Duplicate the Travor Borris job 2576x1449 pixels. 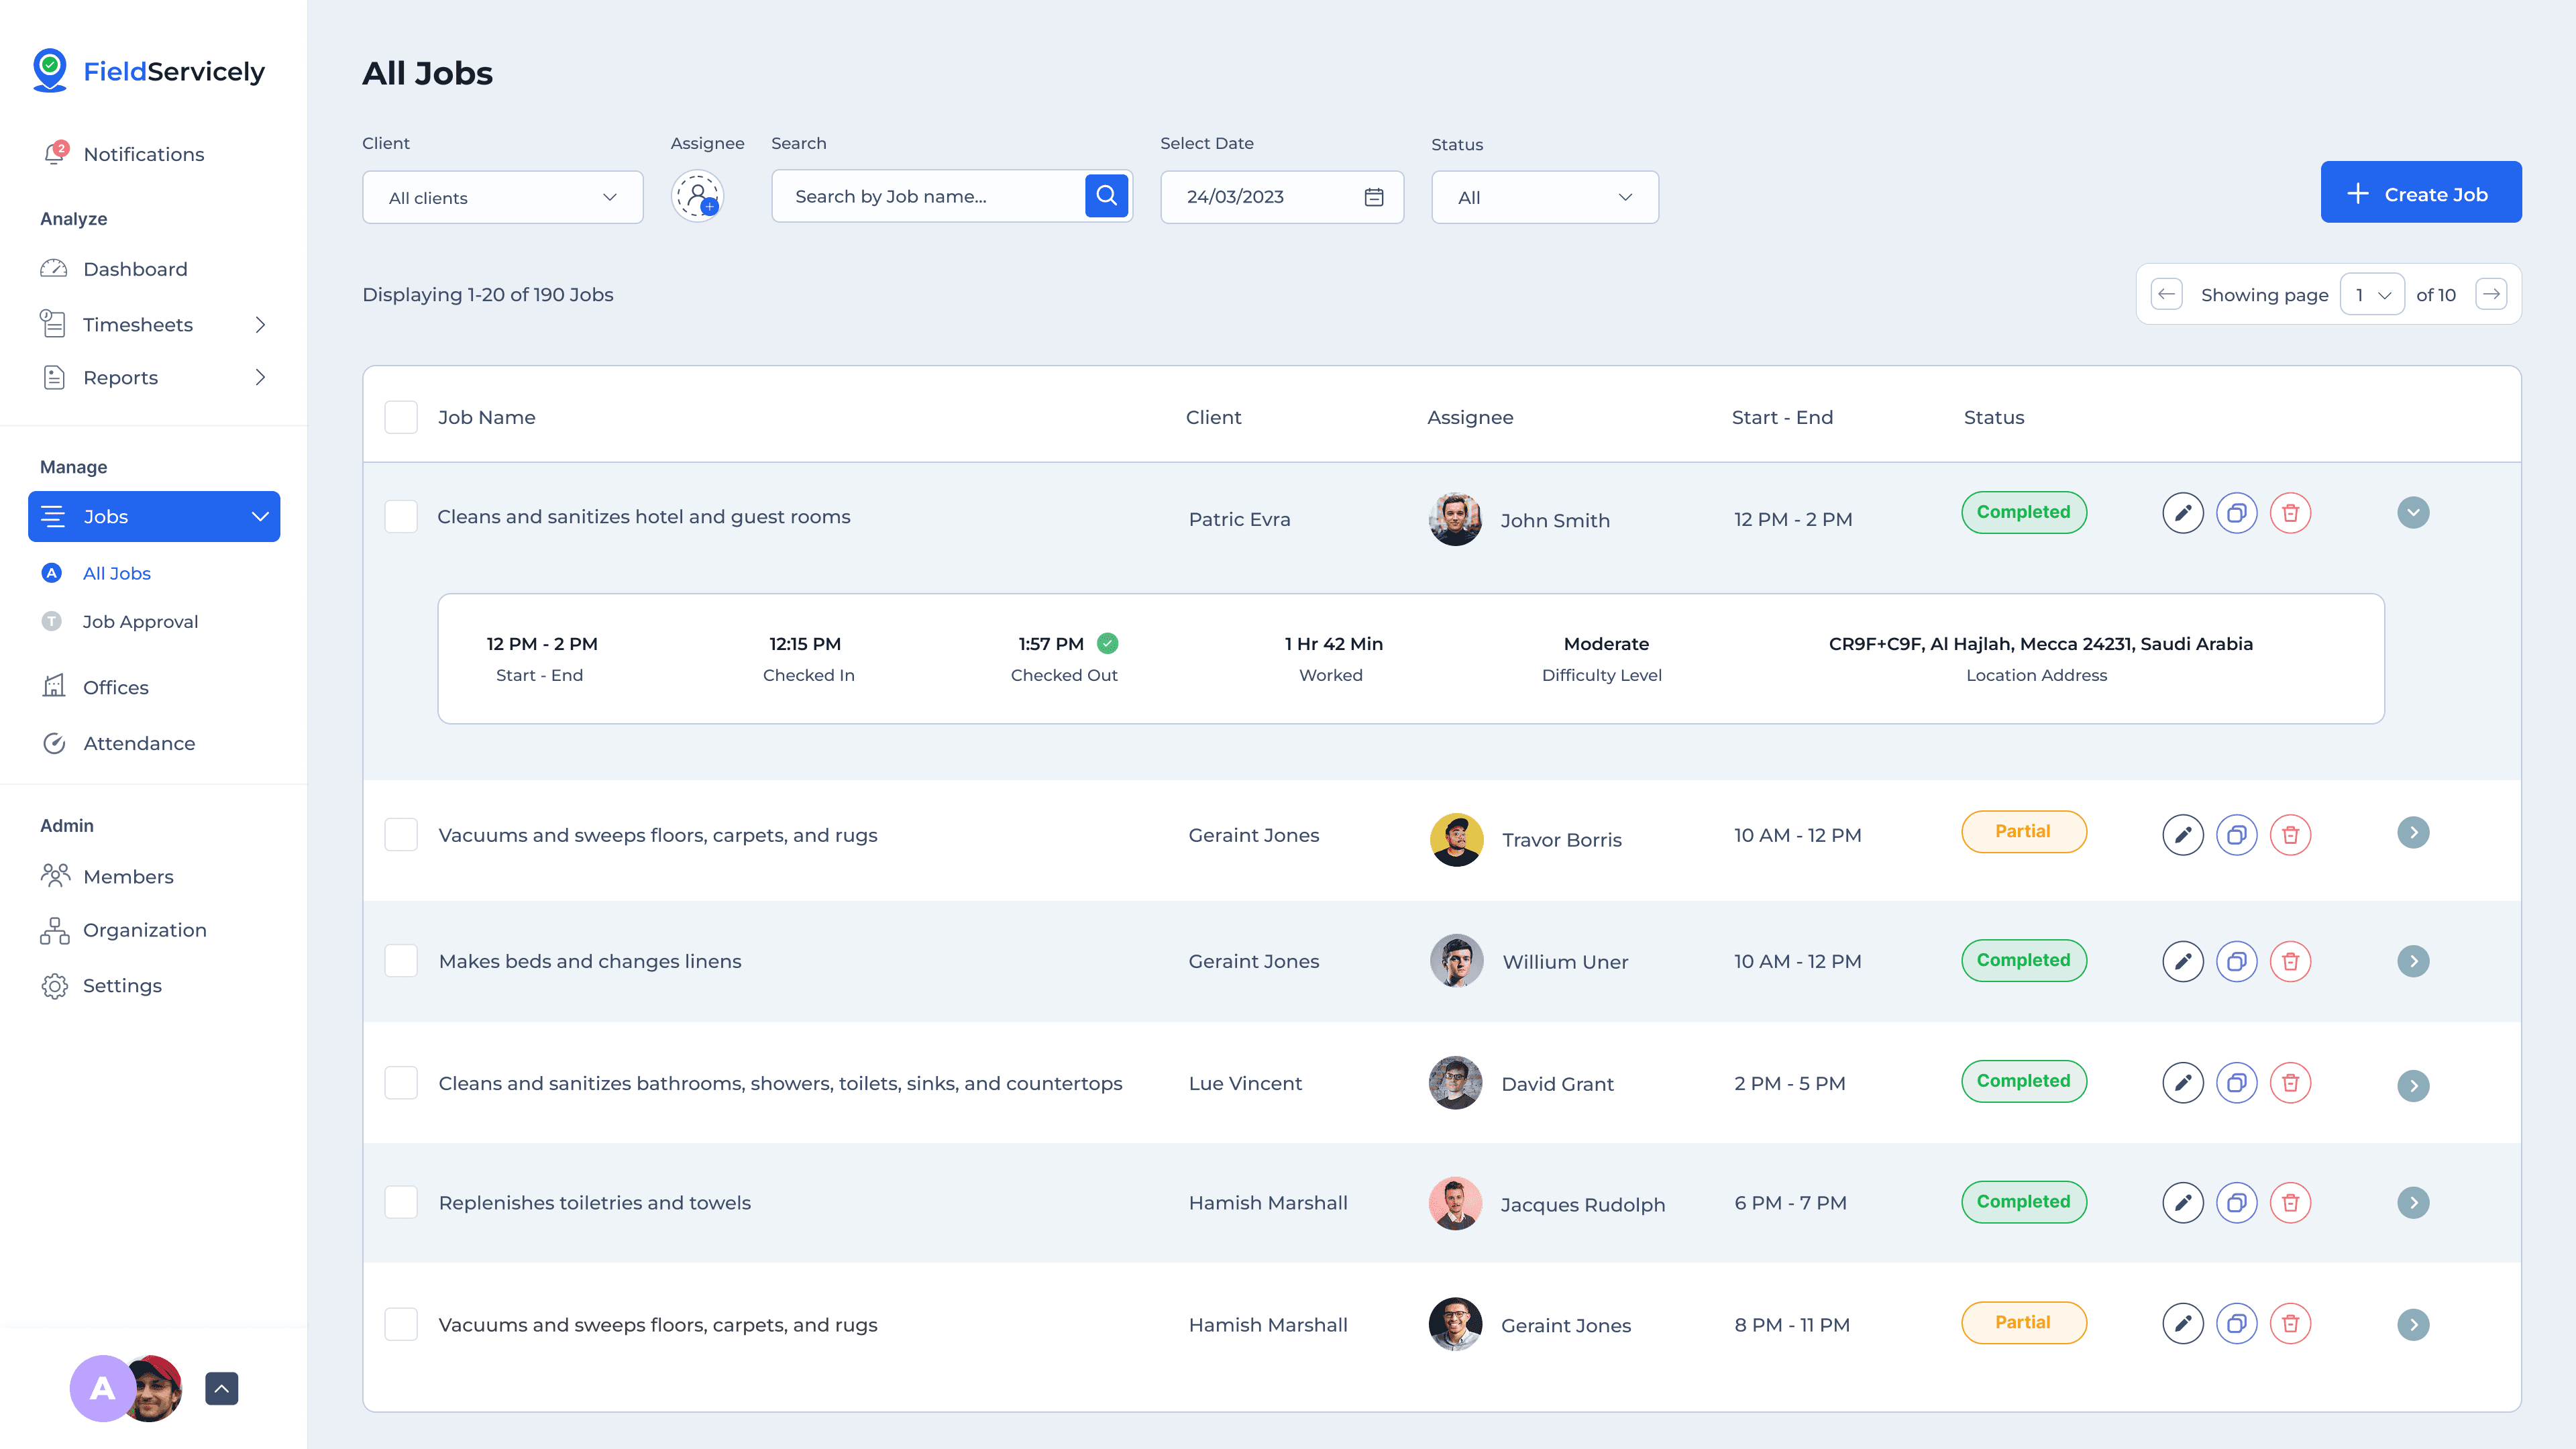tap(2236, 834)
